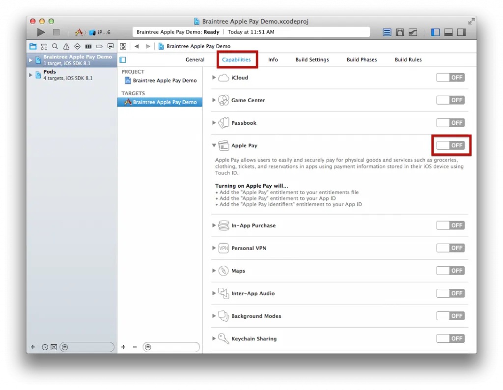This screenshot has width=503, height=390.
Task: Switch to the Build Settings tab
Action: [312, 59]
